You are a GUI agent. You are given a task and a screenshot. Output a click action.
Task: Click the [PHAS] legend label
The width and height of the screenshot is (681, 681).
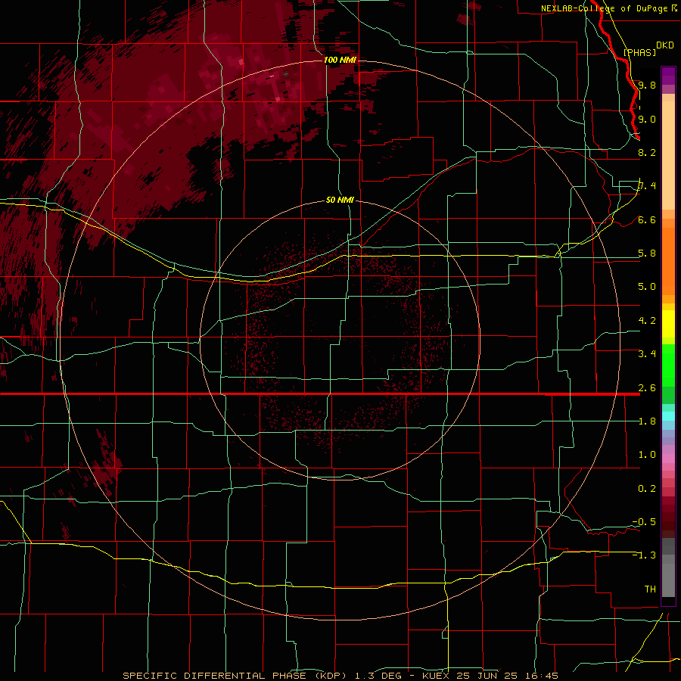639,52
